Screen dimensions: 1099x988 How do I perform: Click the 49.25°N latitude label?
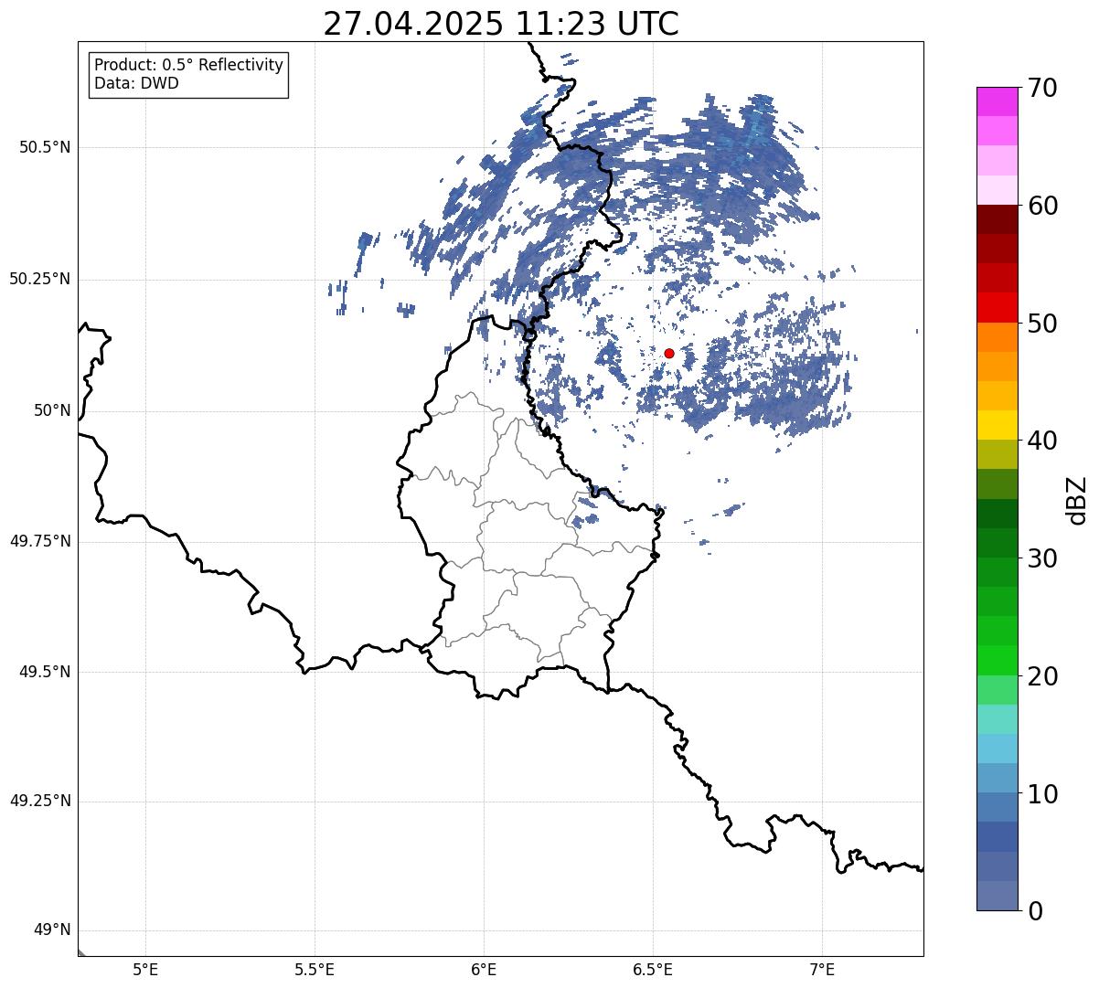pyautogui.click(x=39, y=801)
